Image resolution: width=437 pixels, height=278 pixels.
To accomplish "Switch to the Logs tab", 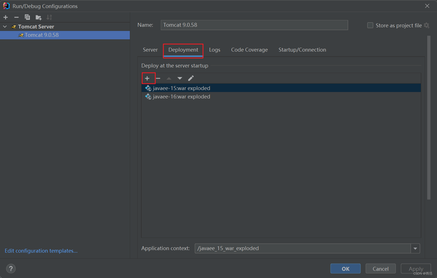I will point(215,50).
